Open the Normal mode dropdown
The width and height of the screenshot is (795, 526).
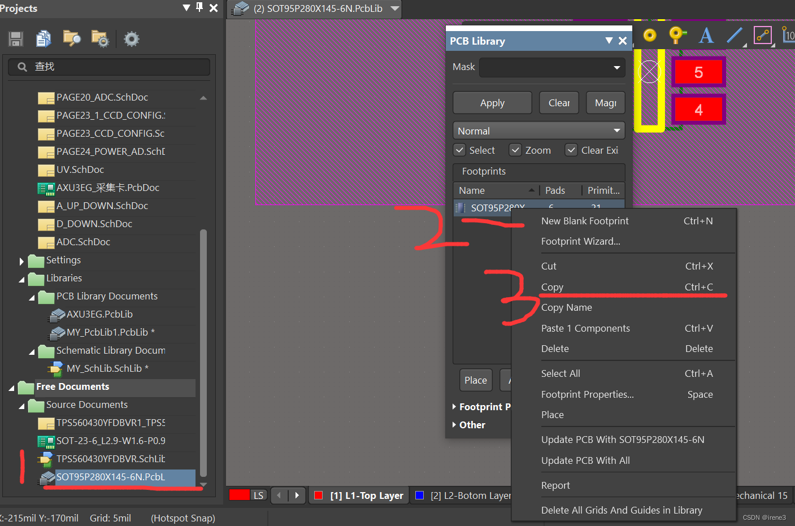click(x=617, y=131)
